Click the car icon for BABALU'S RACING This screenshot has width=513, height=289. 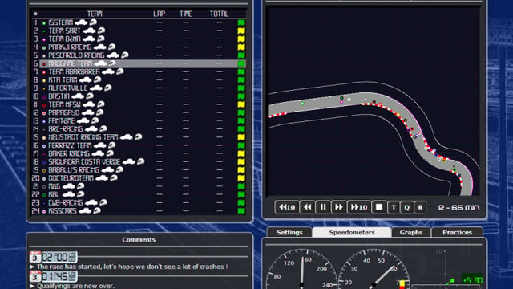click(x=107, y=169)
